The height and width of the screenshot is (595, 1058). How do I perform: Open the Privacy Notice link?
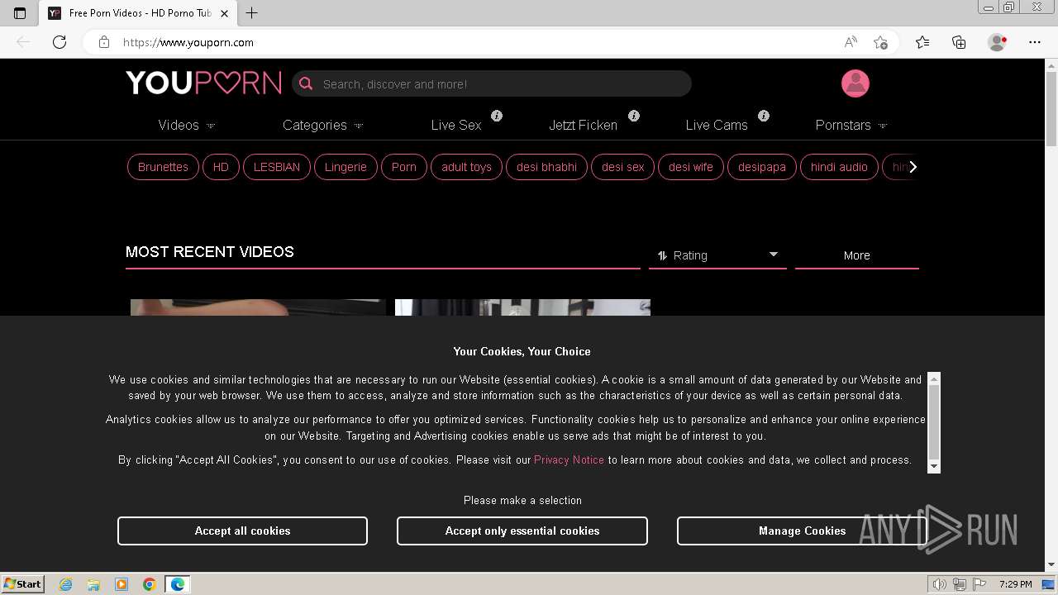point(569,460)
